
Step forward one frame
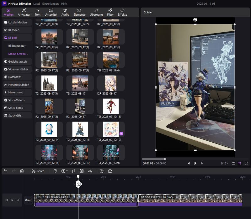[202, 163]
